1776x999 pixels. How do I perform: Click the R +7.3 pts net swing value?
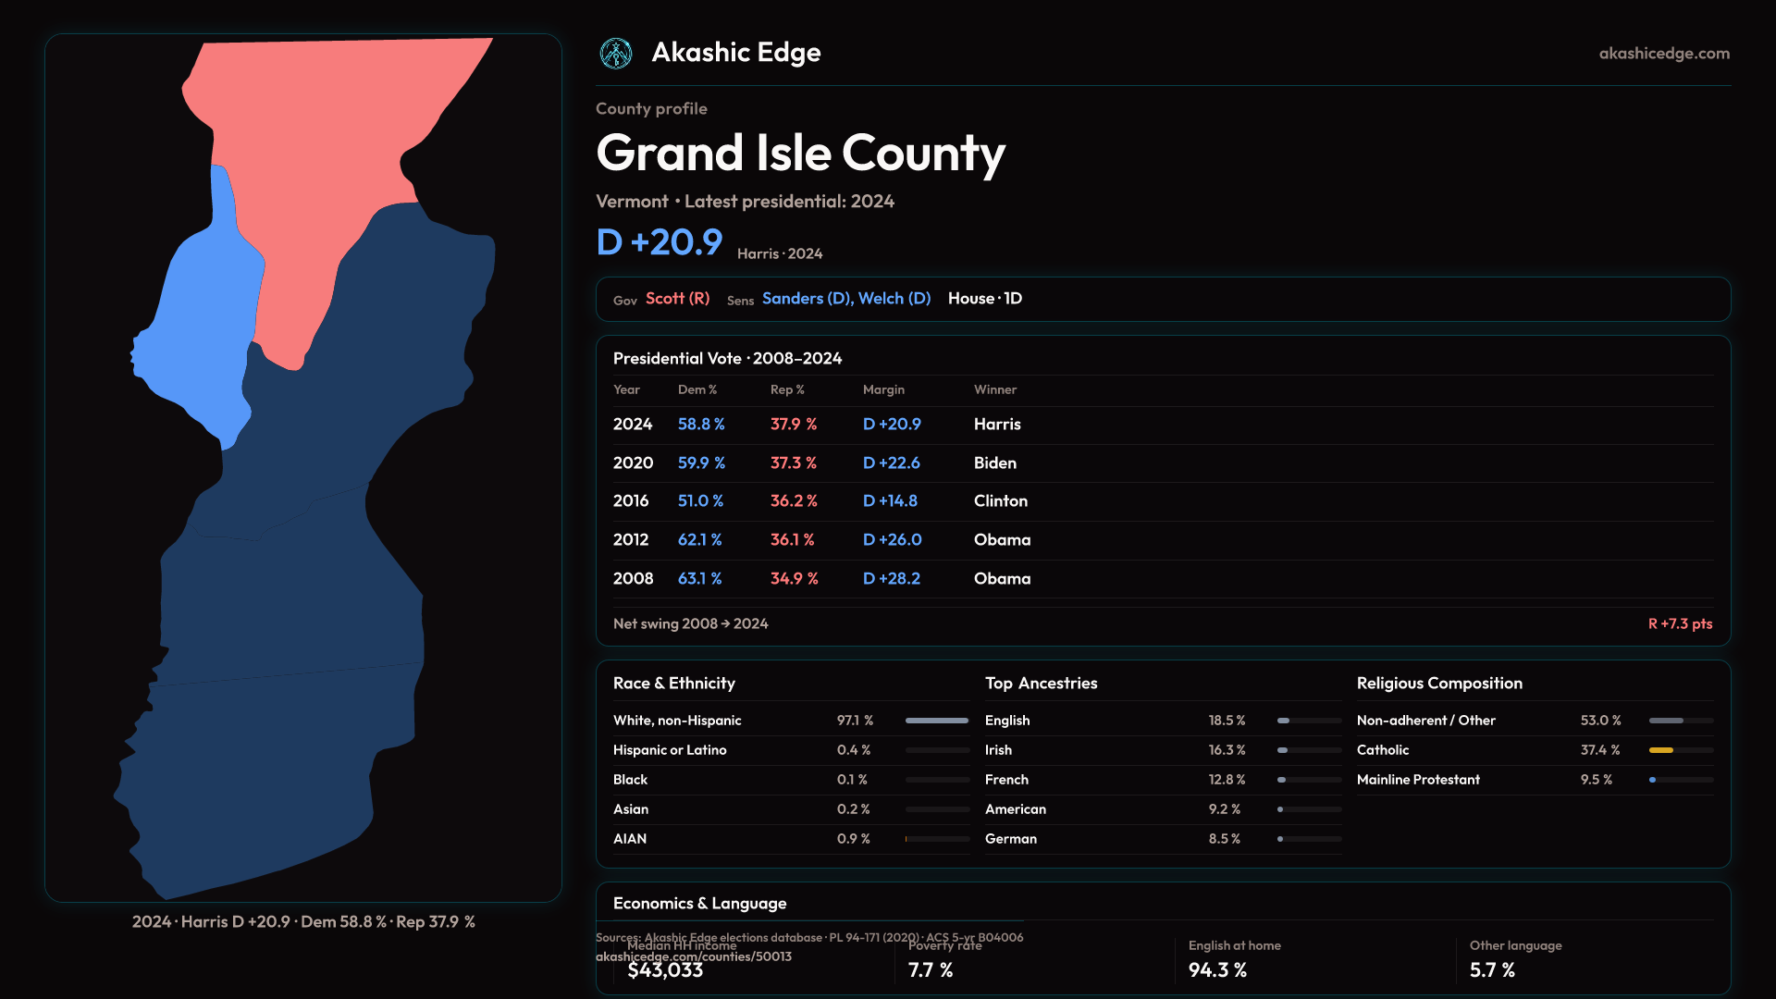(1679, 624)
